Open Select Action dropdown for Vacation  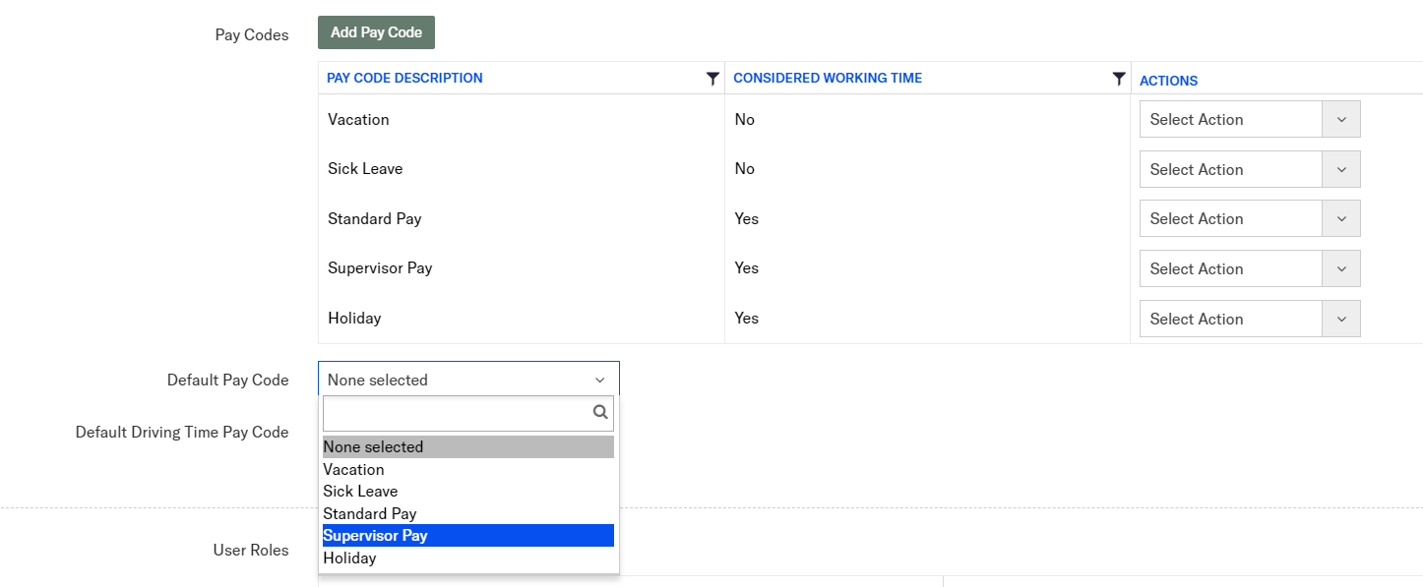[1249, 119]
